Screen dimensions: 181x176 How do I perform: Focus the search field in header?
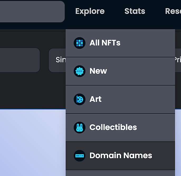[32, 12]
